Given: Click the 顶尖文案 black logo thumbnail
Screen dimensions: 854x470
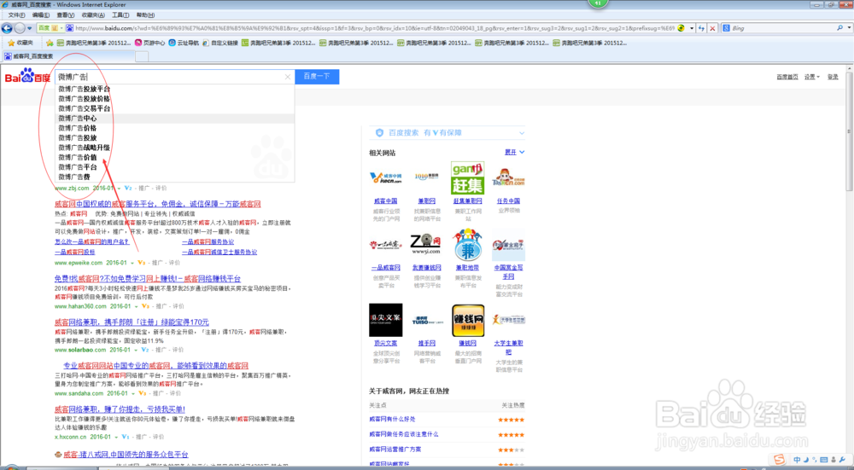Looking at the screenshot, I should (x=386, y=320).
